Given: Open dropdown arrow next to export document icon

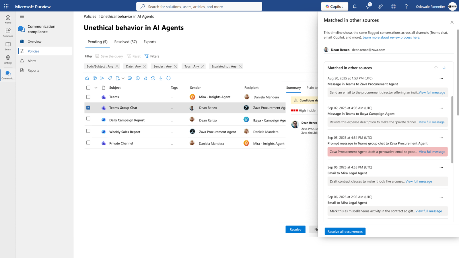Looking at the screenshot, I should click(x=123, y=78).
